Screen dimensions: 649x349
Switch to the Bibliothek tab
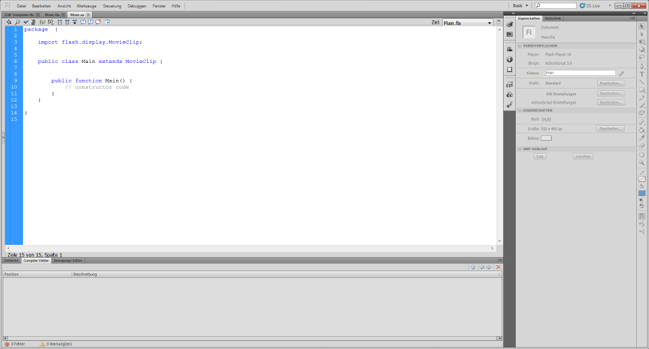pyautogui.click(x=552, y=18)
